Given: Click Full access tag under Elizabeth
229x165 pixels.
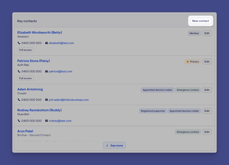Looking at the screenshot, I should tap(25, 50).
